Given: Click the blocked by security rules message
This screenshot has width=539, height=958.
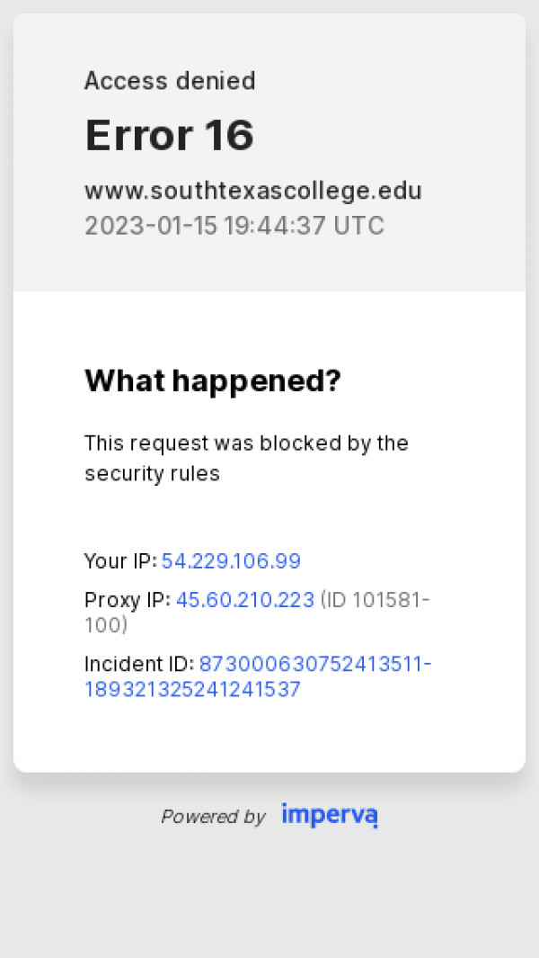Looking at the screenshot, I should (x=246, y=443).
